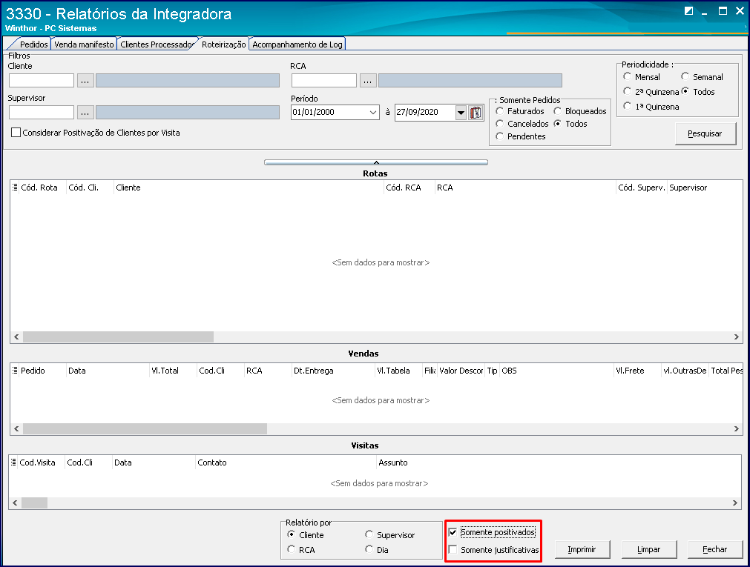The image size is (750, 567).
Task: Click Visitas grid column chooser icon
Action: (13, 462)
